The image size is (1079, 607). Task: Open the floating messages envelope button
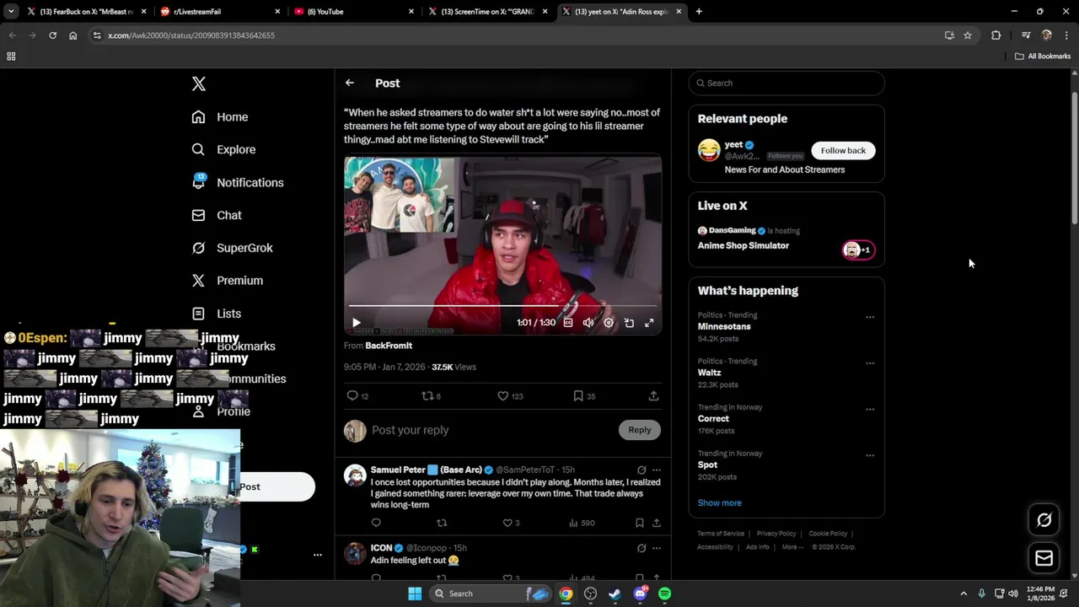coord(1044,558)
